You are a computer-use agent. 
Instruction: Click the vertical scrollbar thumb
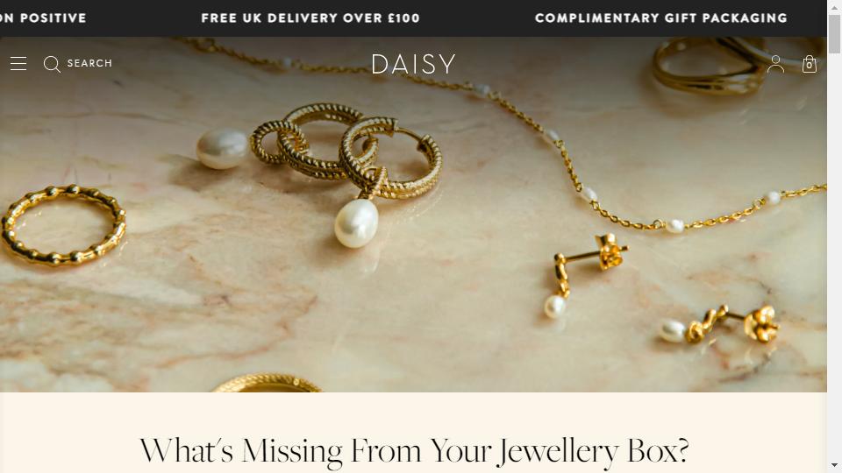(834, 34)
